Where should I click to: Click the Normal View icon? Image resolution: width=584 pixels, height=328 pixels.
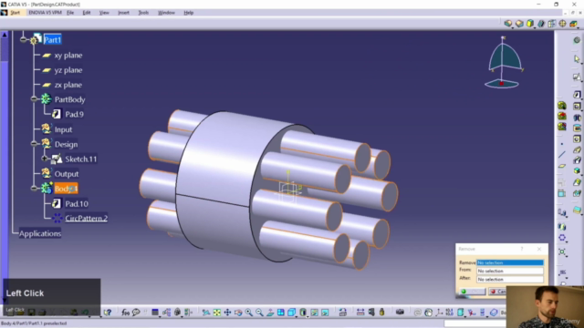pyautogui.click(x=270, y=313)
